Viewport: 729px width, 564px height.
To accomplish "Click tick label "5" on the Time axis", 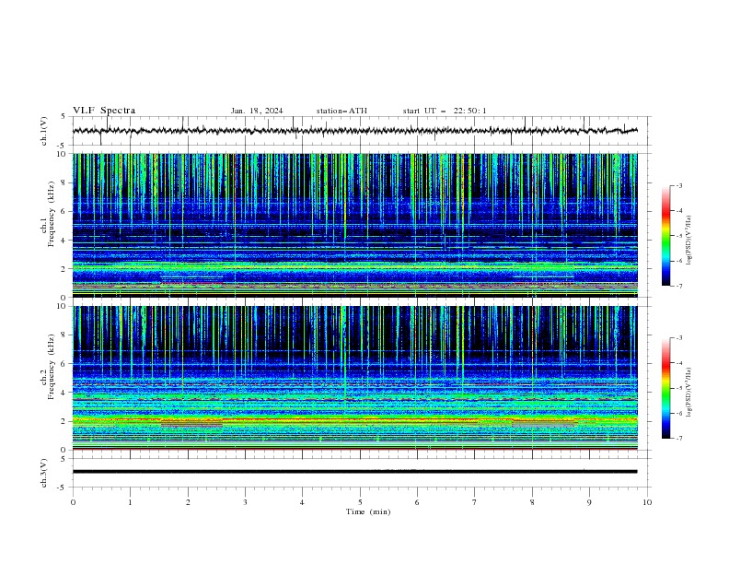I will click(x=360, y=502).
